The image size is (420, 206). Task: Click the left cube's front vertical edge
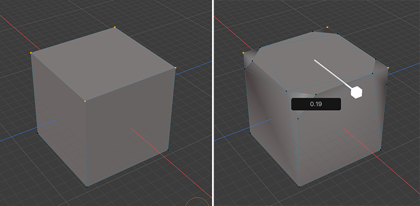pyautogui.click(x=86, y=144)
